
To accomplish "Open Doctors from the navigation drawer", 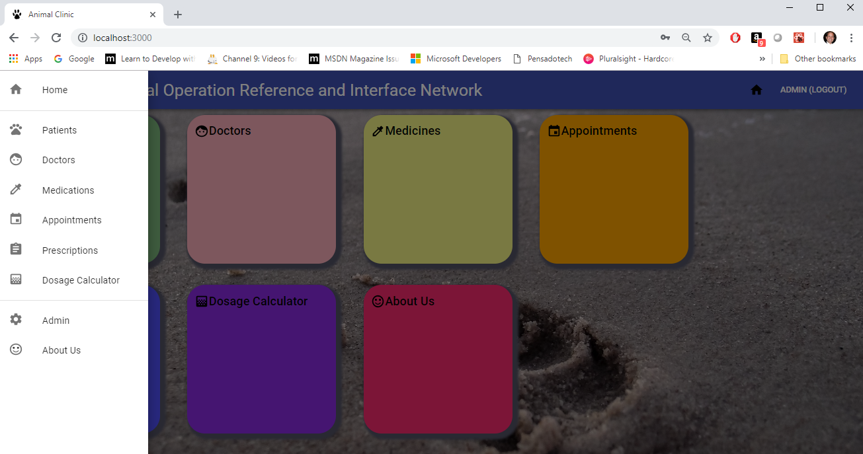I will (74, 160).
